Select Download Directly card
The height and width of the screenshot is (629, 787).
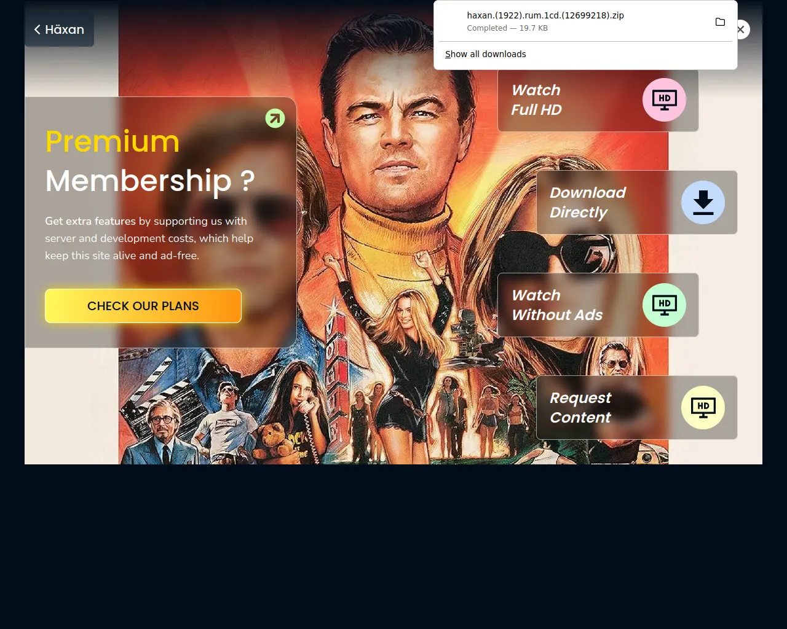coord(636,202)
